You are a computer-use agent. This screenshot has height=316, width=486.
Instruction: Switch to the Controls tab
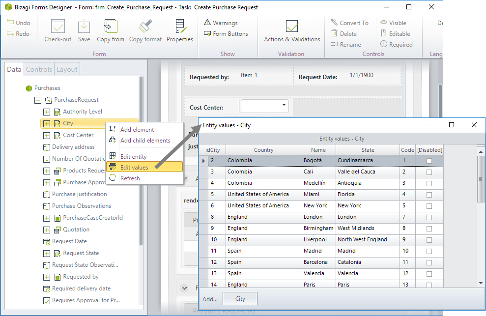click(39, 69)
